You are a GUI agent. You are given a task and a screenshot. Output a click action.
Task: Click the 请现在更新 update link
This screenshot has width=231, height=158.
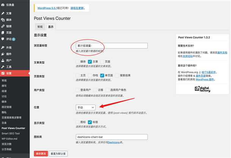pyautogui.click(x=77, y=8)
